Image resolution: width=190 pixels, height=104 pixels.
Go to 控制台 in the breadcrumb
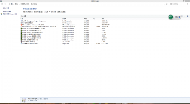16,4
